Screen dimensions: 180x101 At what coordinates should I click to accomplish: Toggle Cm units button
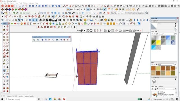coord(91,9)
